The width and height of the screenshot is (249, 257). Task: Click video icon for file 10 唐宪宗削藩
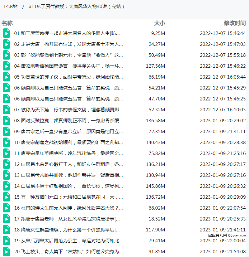pyautogui.click(x=7, y=143)
